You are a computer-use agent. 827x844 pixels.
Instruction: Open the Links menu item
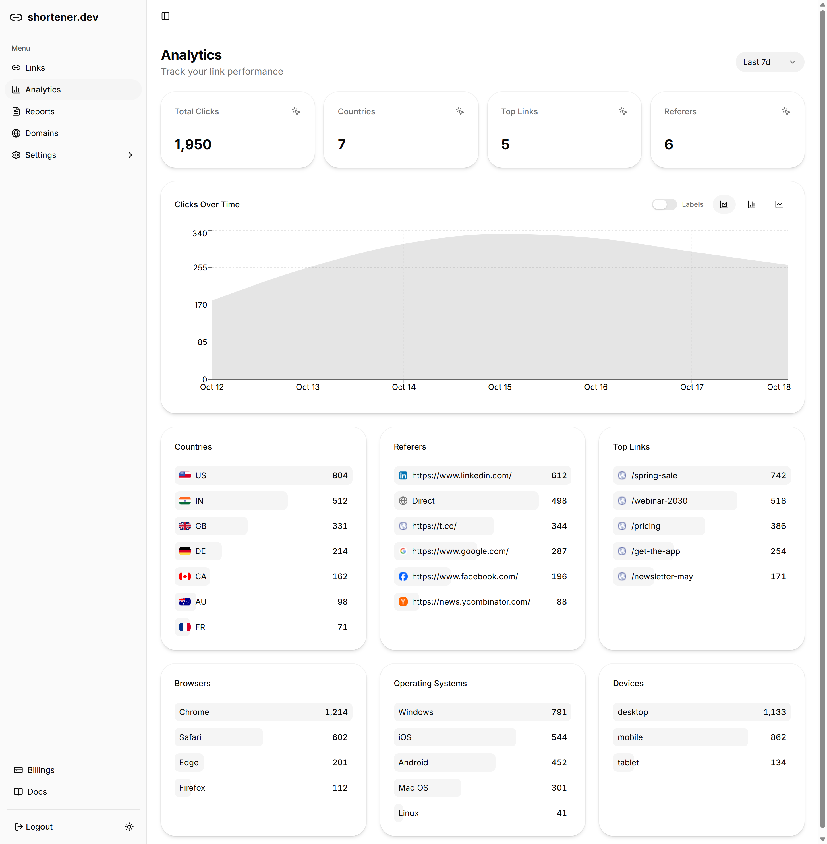(73, 68)
